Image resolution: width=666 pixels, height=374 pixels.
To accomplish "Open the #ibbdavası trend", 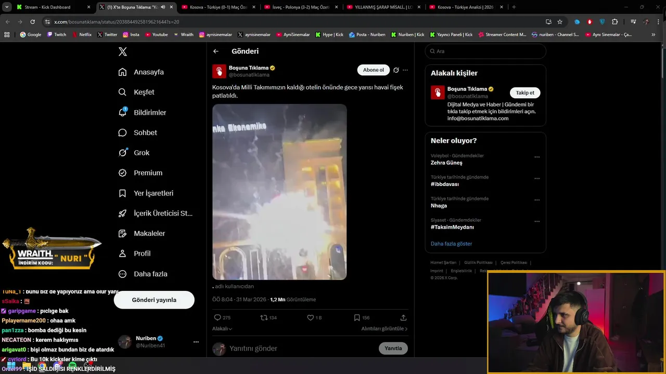I will [445, 184].
